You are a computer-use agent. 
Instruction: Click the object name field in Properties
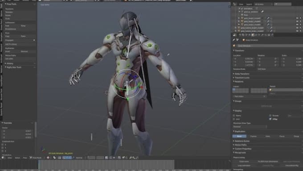coord(270,46)
